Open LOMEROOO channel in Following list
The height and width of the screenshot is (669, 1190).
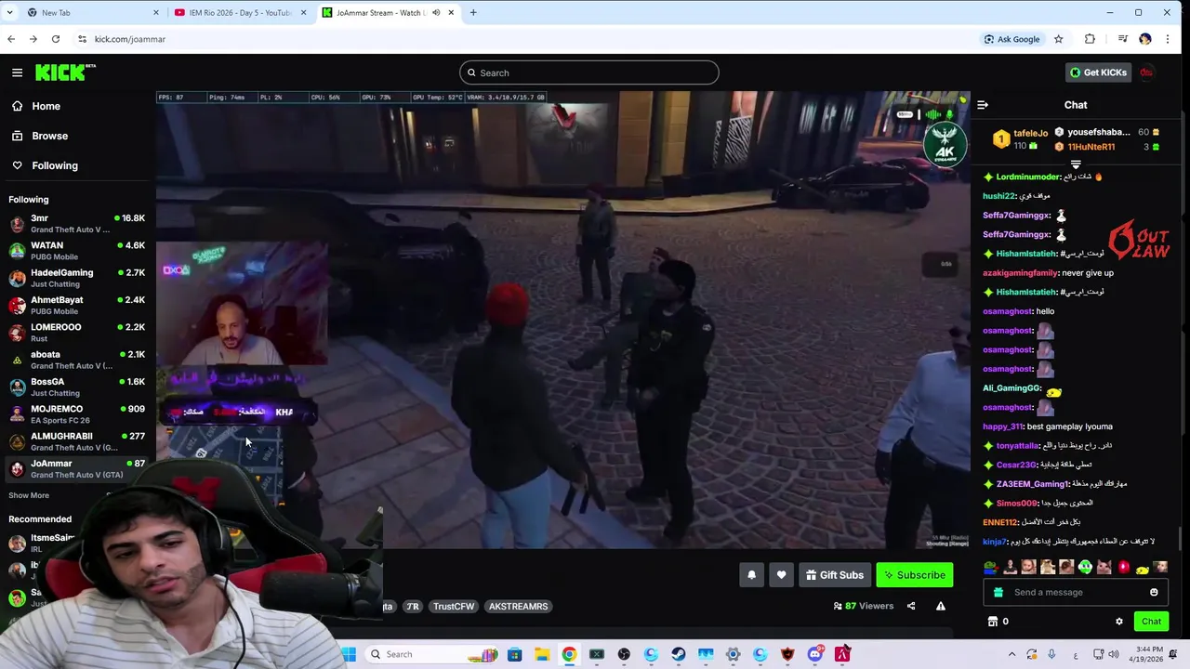tap(76, 333)
